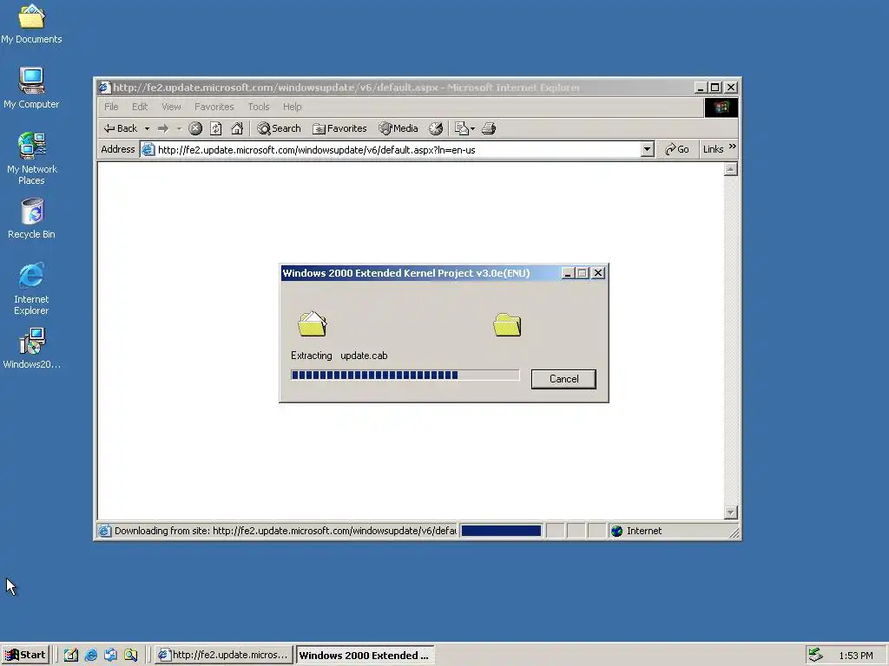Image resolution: width=889 pixels, height=666 pixels.
Task: Open the Edit menu
Action: point(140,107)
